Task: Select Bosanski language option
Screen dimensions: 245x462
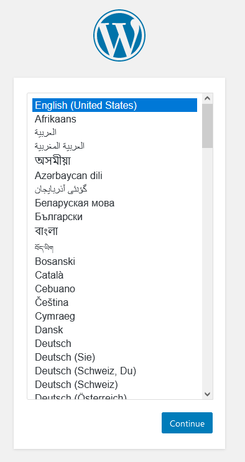Action: (114, 261)
